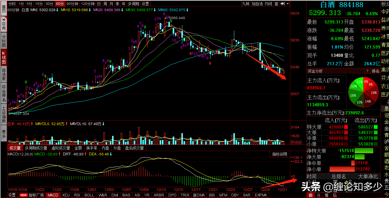Enable the RSI indicator

[77, 195]
